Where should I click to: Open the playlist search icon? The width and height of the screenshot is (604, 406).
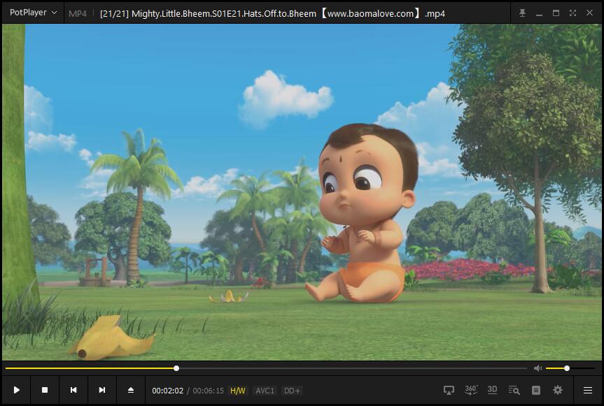pyautogui.click(x=514, y=390)
